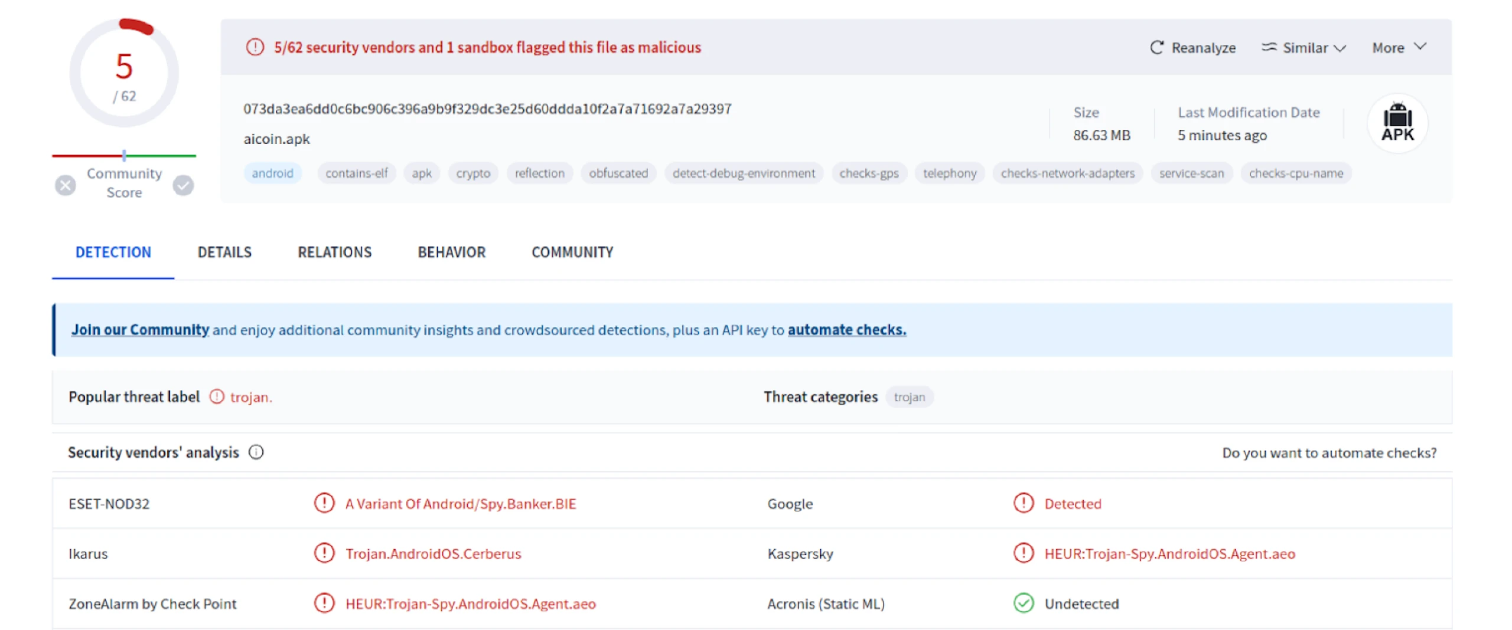This screenshot has width=1512, height=630.
Task: Switch to the RELATIONS tab
Action: [x=334, y=252]
